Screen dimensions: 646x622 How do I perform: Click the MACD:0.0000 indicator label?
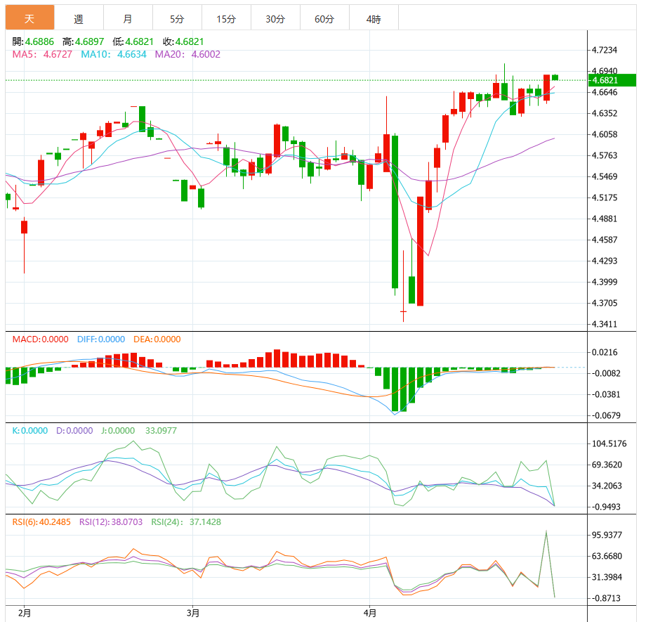(x=41, y=339)
